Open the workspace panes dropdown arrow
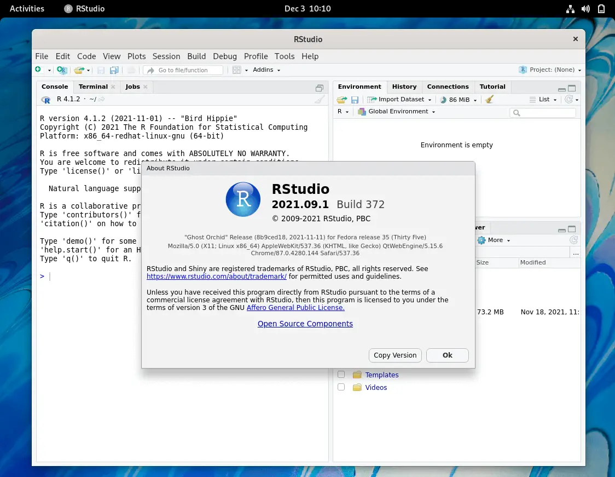The image size is (615, 477). pos(246,70)
